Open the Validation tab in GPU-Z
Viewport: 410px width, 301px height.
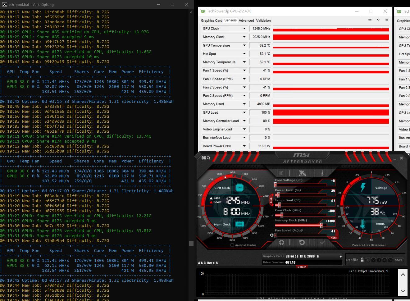pos(263,21)
